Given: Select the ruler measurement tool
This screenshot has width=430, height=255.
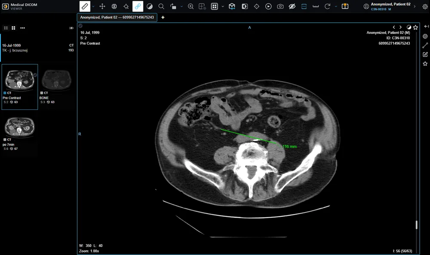Looking at the screenshot, I should [x=85, y=6].
